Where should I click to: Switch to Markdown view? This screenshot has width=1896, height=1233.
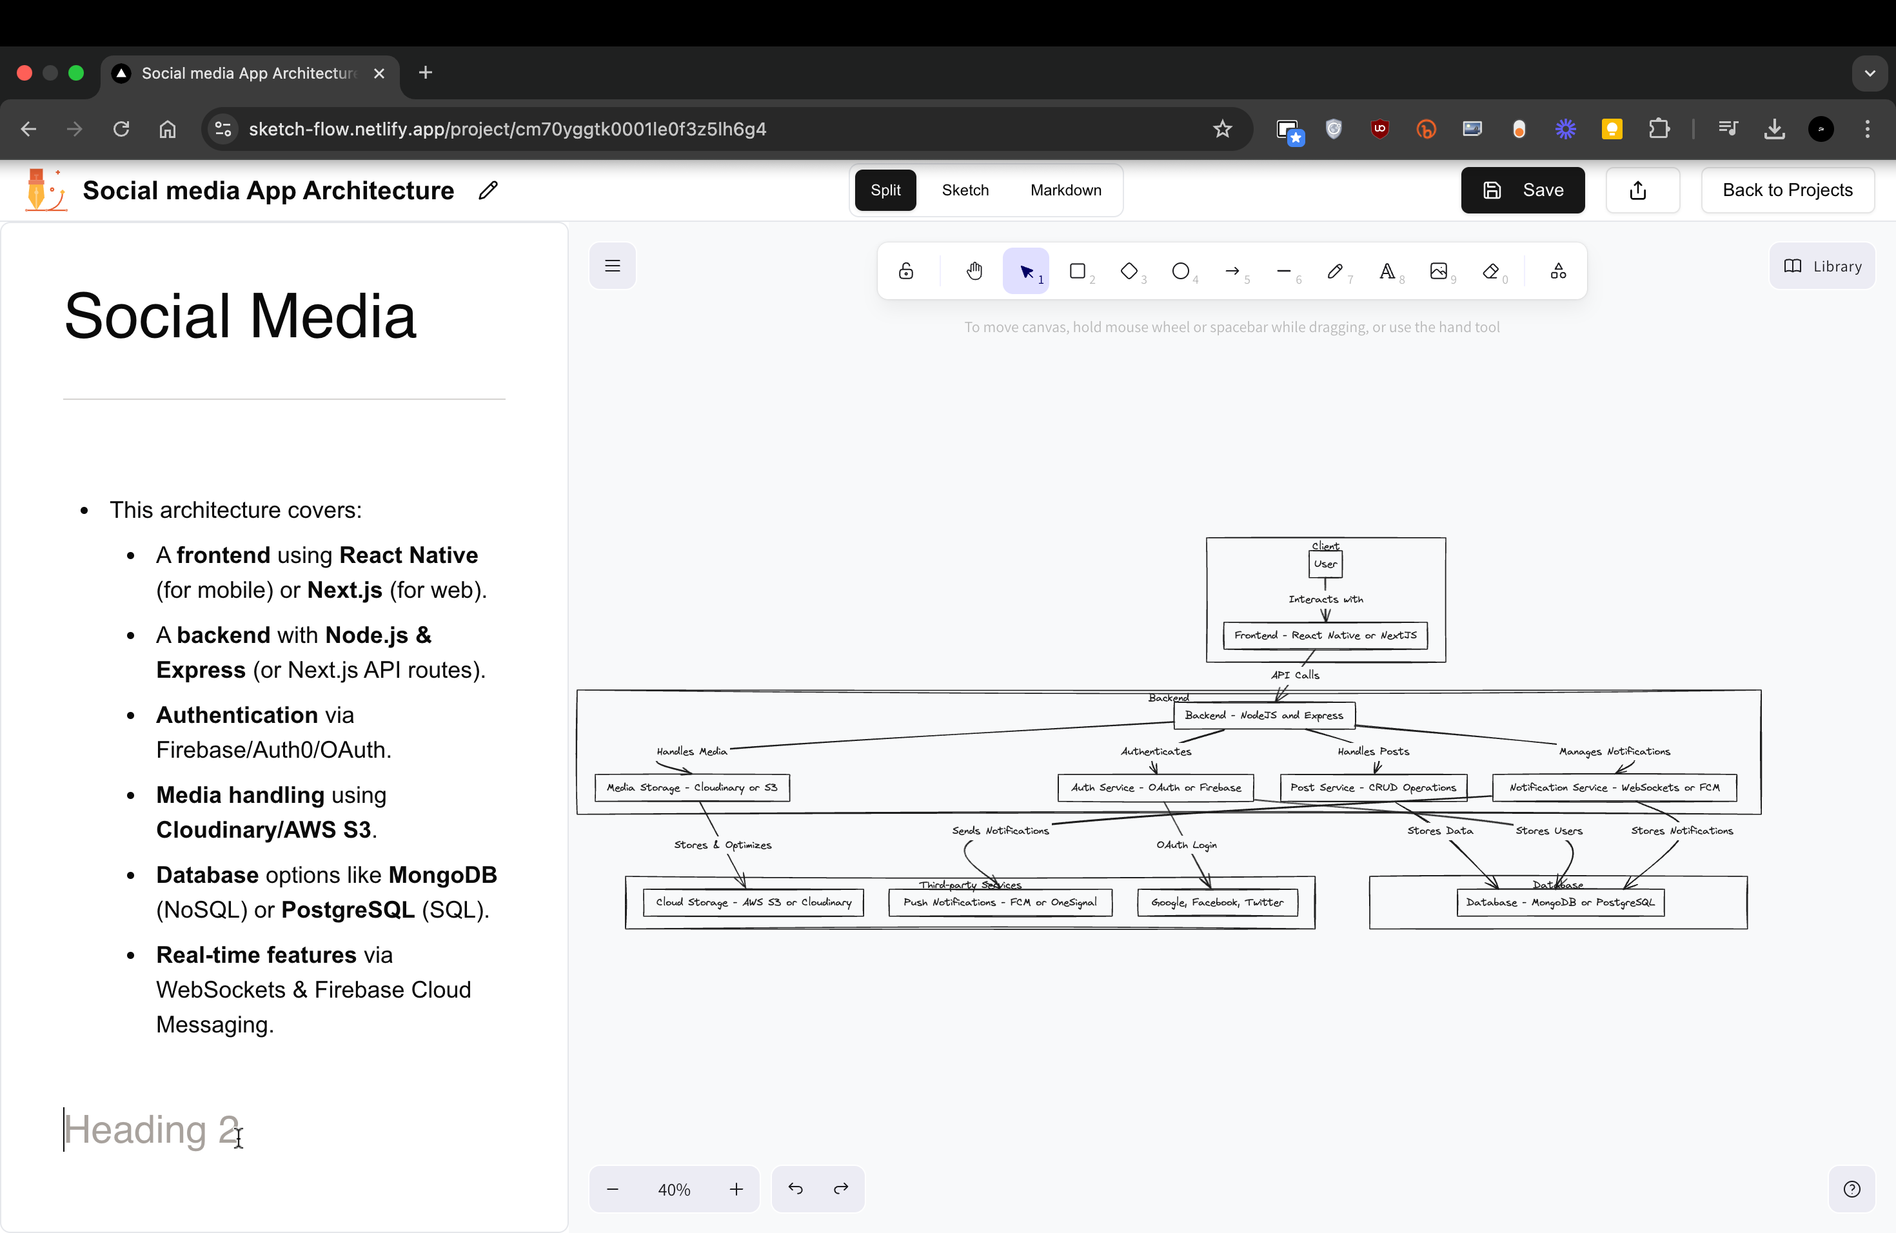(x=1066, y=190)
